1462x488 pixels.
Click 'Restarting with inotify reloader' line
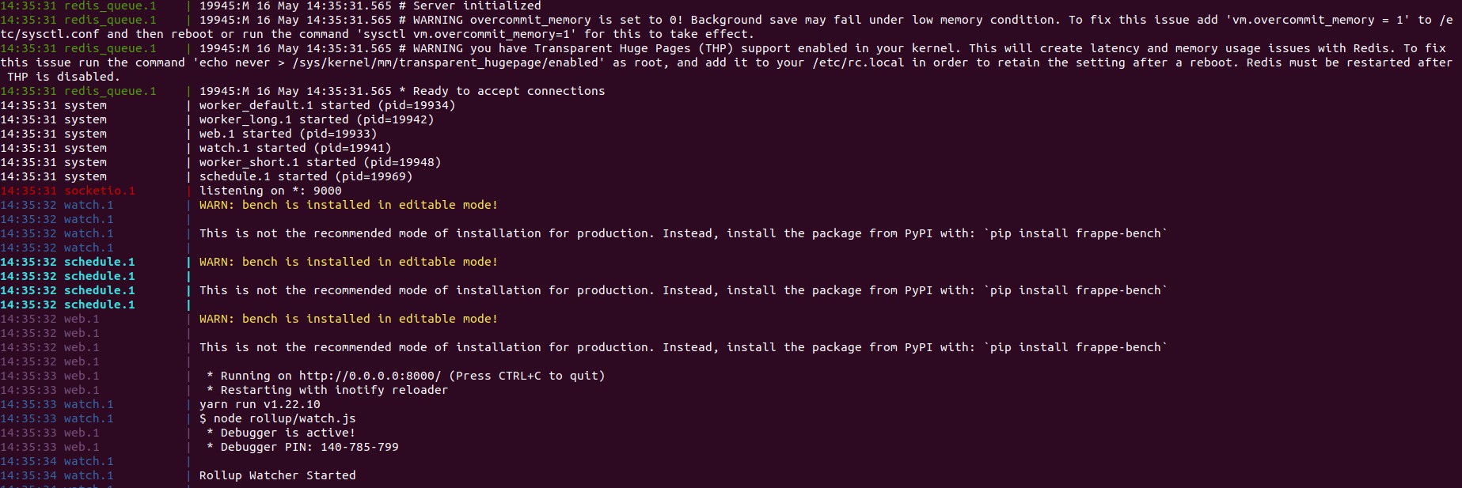click(x=334, y=390)
